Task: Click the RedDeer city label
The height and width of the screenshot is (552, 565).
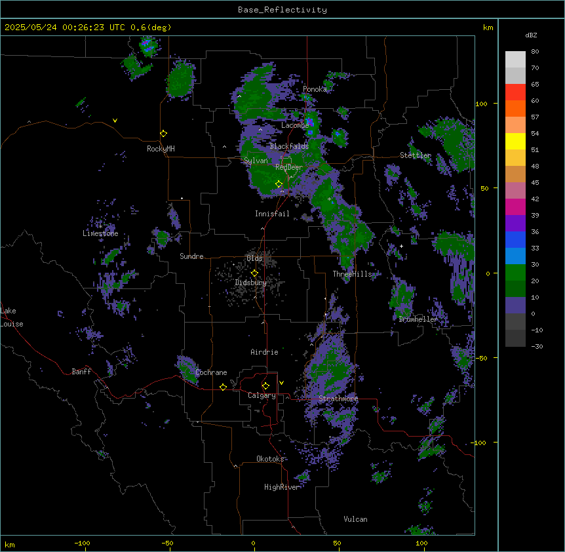Action: [x=289, y=167]
